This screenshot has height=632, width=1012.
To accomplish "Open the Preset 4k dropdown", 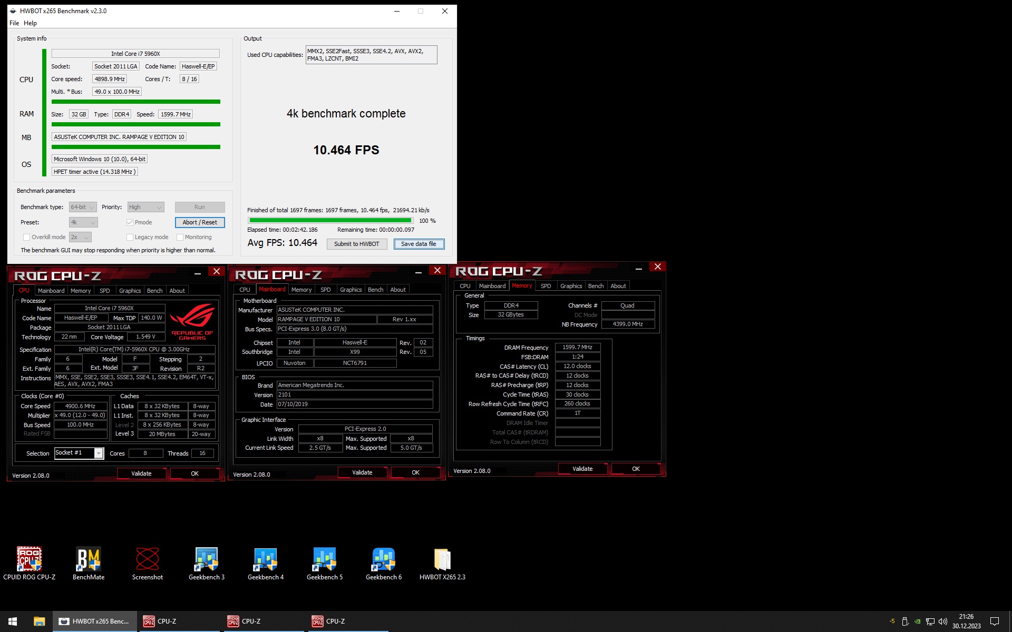I will [83, 222].
